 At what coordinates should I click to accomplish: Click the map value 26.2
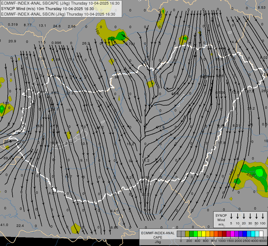pyautogui.click(x=86, y=43)
